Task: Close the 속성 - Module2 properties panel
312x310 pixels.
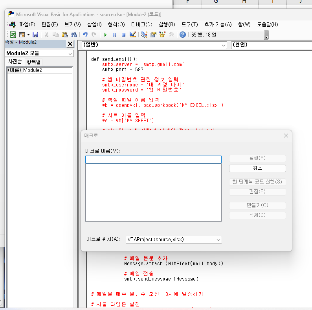Action: pos(70,44)
